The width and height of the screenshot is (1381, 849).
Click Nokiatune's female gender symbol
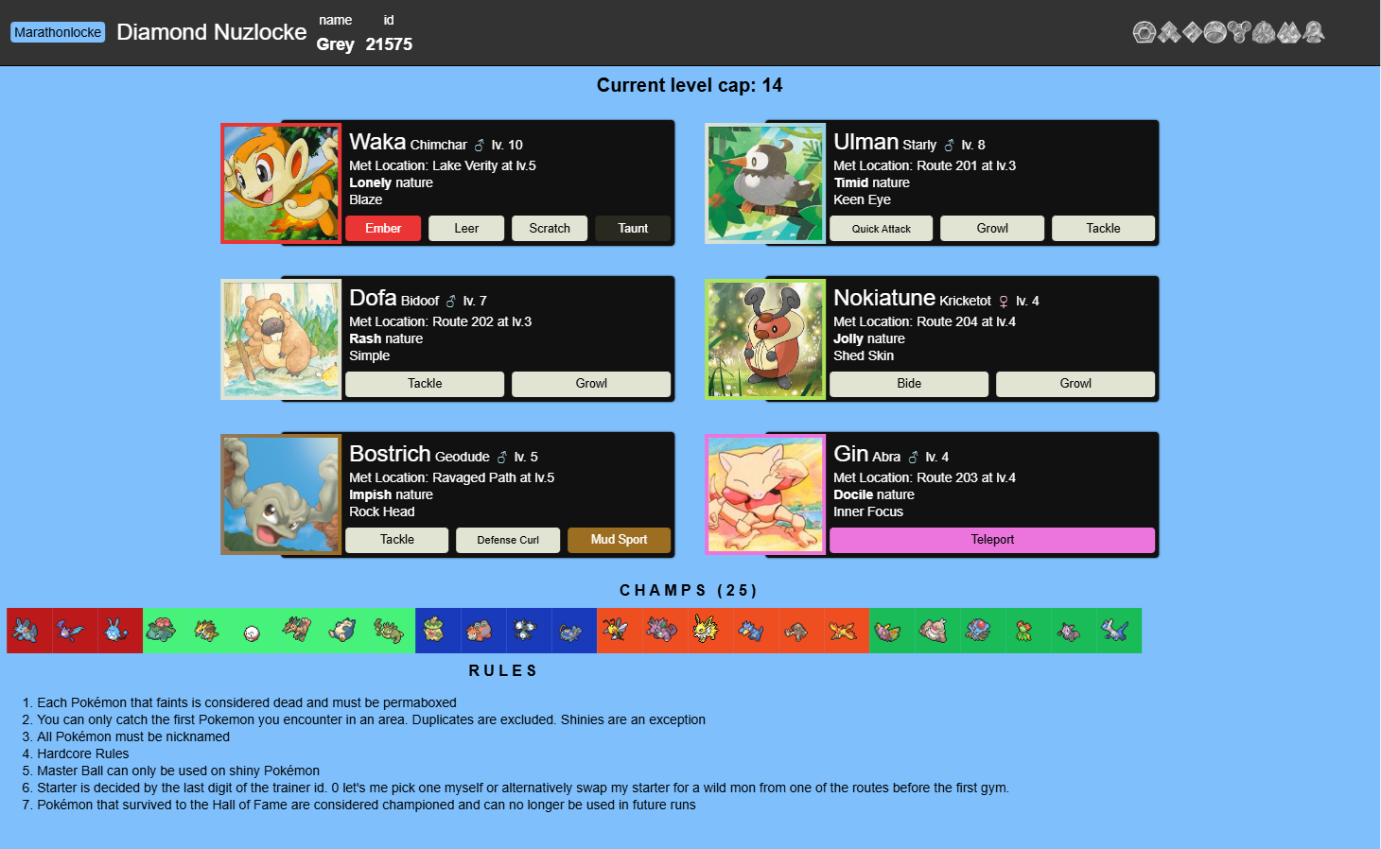[x=1004, y=301]
